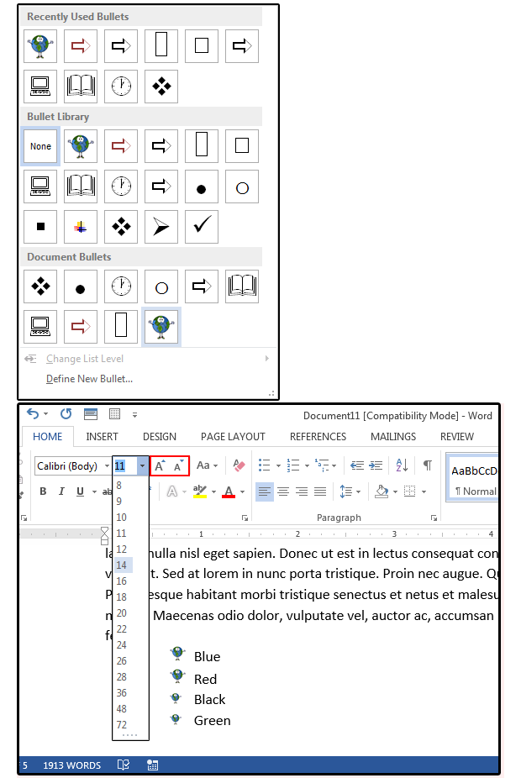The width and height of the screenshot is (521, 778).
Task: Pick the globe bullet in Recently Used Bullets
Action: pyautogui.click(x=40, y=45)
